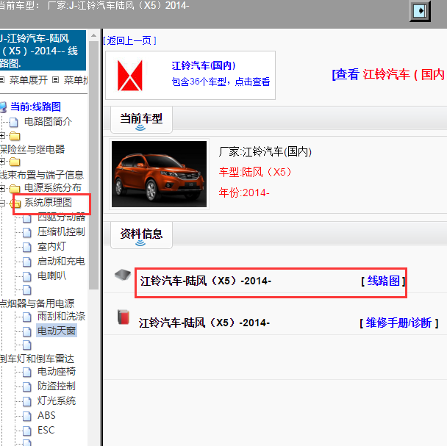Click page icon beside 灯光系统
Screen dimensions: 447x446
coord(26,401)
